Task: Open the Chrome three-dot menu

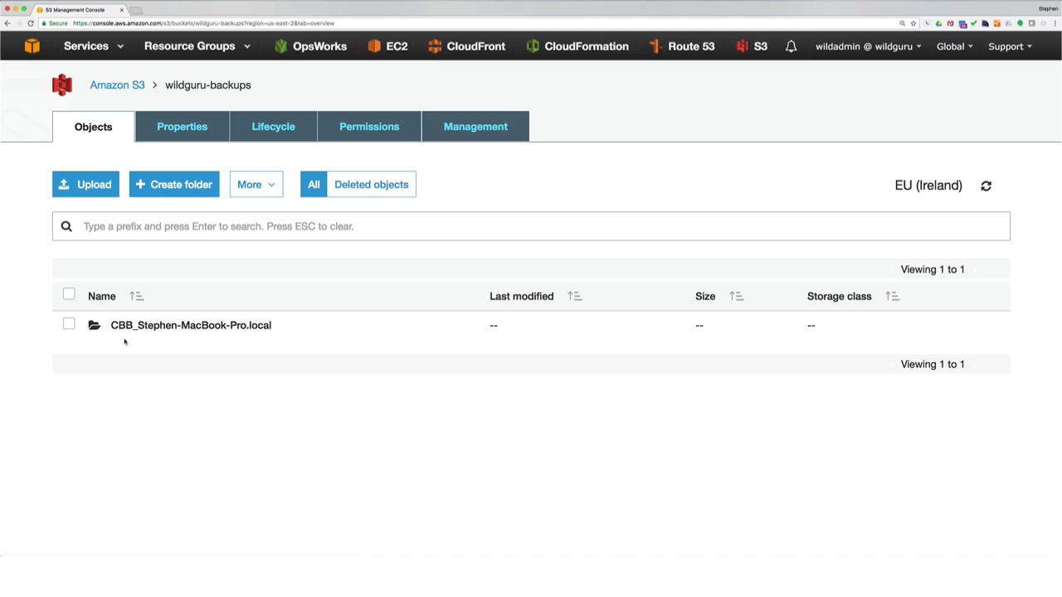Action: pyautogui.click(x=1055, y=23)
